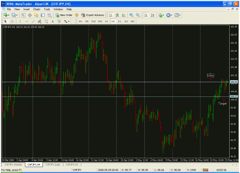Click the New Chart icon
240x173 pixels.
(x=5, y=15)
